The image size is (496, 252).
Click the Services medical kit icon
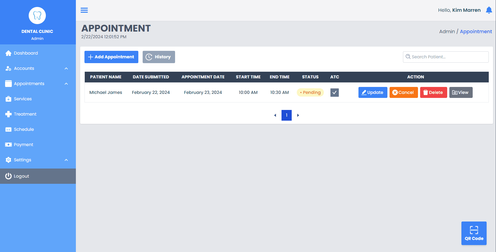point(8,99)
